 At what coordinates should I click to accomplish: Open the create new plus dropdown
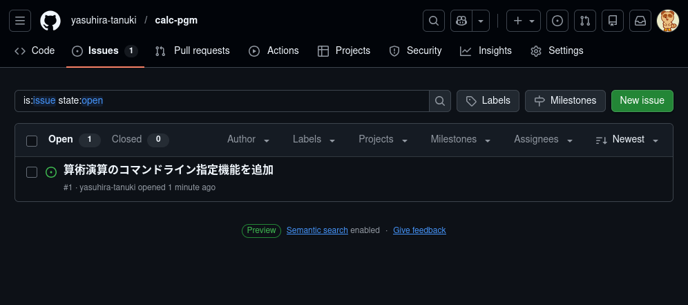pyautogui.click(x=523, y=21)
